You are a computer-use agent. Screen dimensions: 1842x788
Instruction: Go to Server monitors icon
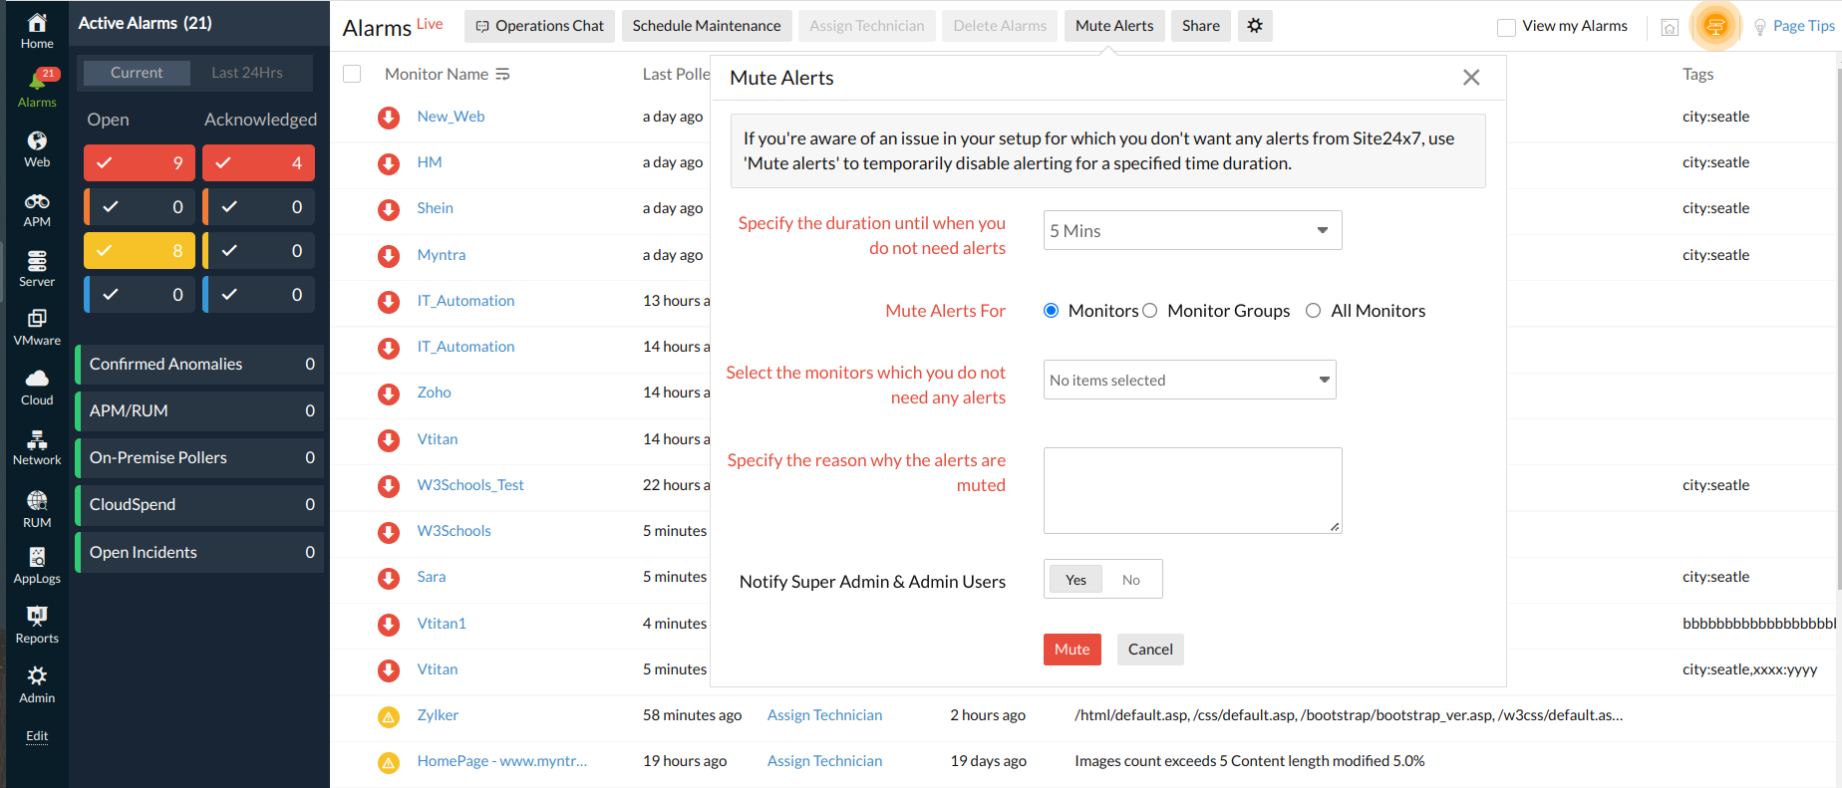click(37, 268)
